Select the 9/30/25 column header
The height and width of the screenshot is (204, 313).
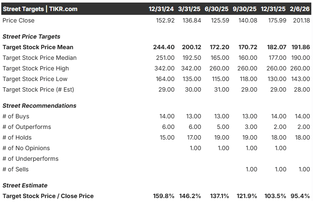(x=245, y=9)
